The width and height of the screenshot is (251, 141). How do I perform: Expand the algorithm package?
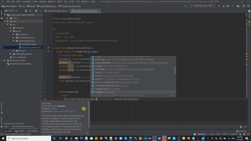tap(11, 28)
